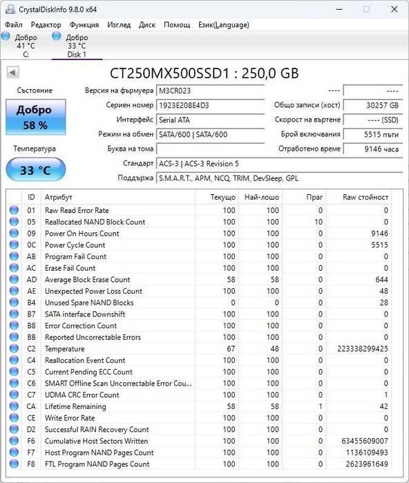Click status icon of Raw Read Error Rate
The height and width of the screenshot is (483, 409).
pyautogui.click(x=14, y=210)
